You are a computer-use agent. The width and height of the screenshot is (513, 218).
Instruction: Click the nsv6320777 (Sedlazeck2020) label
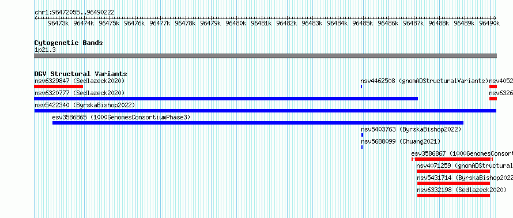point(80,93)
